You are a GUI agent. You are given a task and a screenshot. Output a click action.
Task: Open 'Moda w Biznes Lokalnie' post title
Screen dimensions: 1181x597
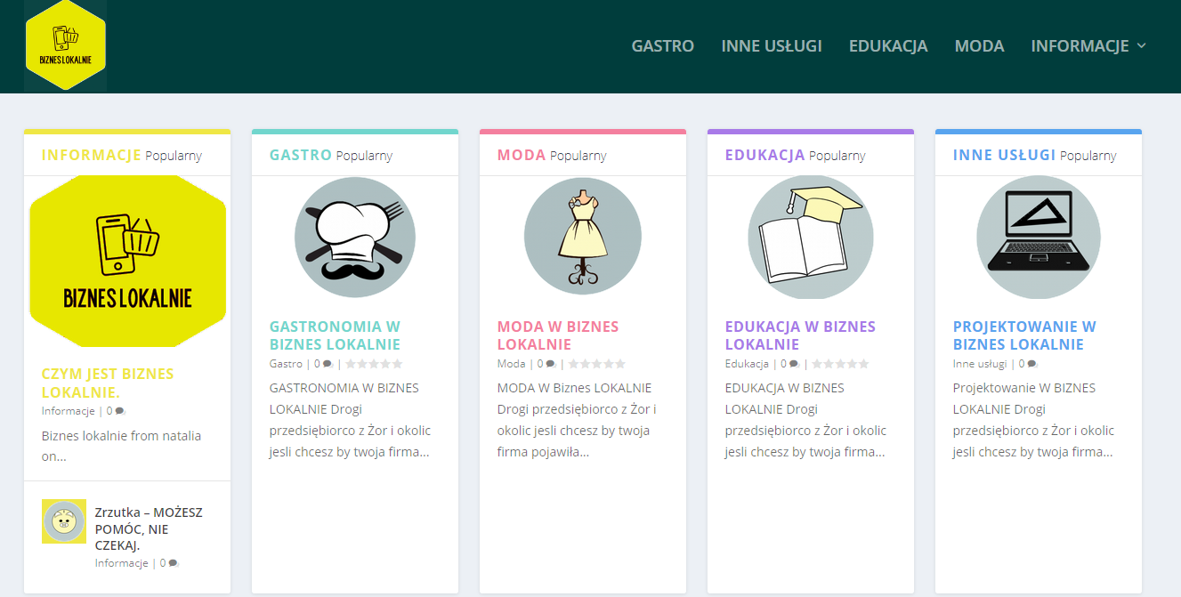[558, 335]
